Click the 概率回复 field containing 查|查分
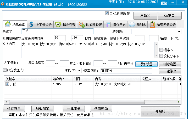Viewport: 189px width, 119px height. point(126,71)
